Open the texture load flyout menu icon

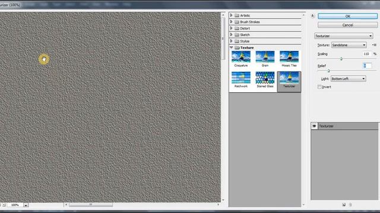tap(374, 45)
